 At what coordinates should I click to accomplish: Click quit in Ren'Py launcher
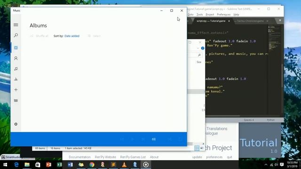click(230, 157)
